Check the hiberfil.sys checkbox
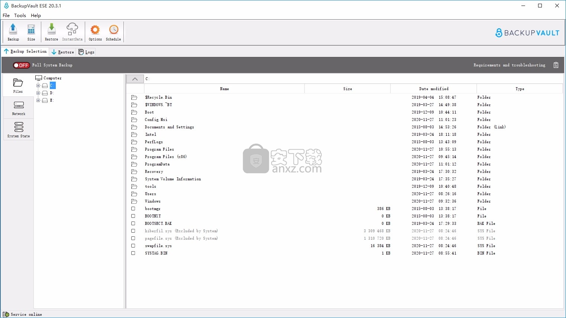Viewport: 566px width, 318px height. click(x=133, y=231)
